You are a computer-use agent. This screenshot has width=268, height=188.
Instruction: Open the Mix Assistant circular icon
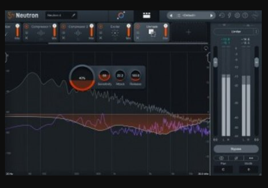tap(121, 15)
